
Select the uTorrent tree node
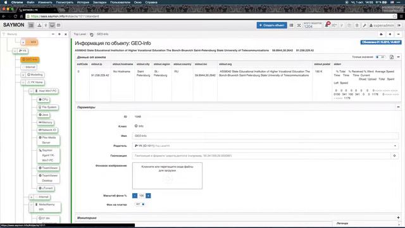point(46,188)
